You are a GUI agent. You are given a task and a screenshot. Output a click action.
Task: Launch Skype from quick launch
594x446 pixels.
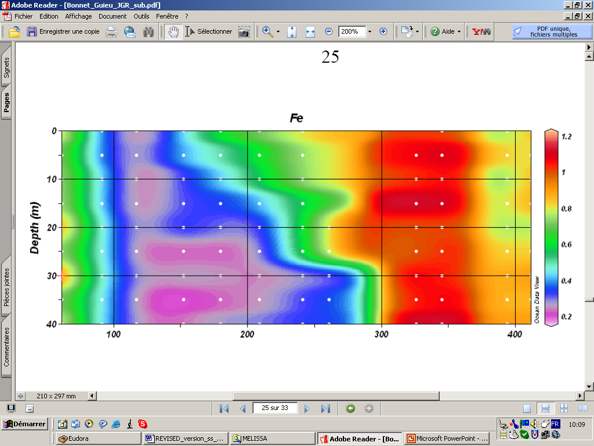click(x=143, y=424)
